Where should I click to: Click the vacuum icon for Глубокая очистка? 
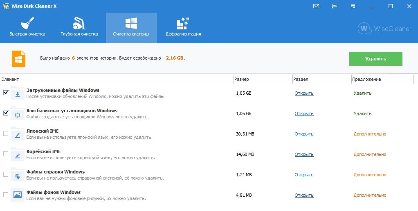(79, 23)
